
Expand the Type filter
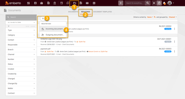click(x=21, y=30)
